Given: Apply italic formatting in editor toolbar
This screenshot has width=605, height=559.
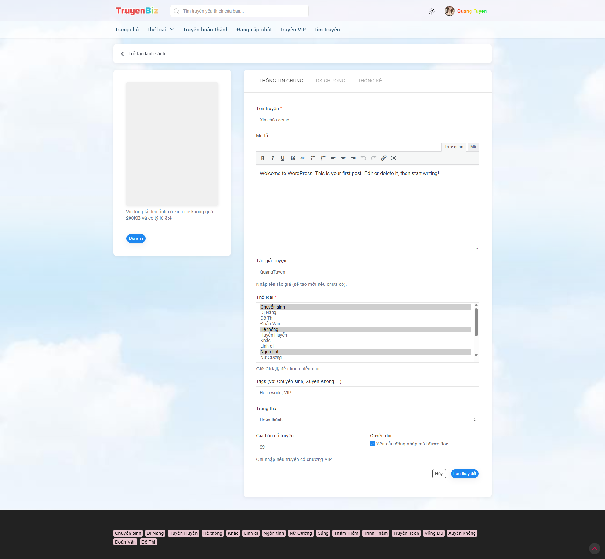Looking at the screenshot, I should [273, 158].
